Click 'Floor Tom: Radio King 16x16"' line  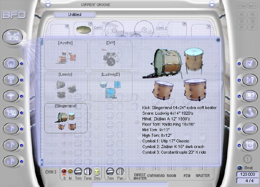click(x=169, y=124)
